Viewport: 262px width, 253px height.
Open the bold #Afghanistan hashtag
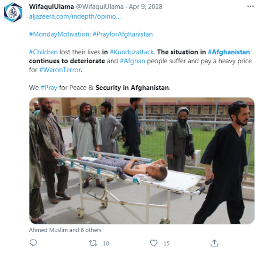229,52
